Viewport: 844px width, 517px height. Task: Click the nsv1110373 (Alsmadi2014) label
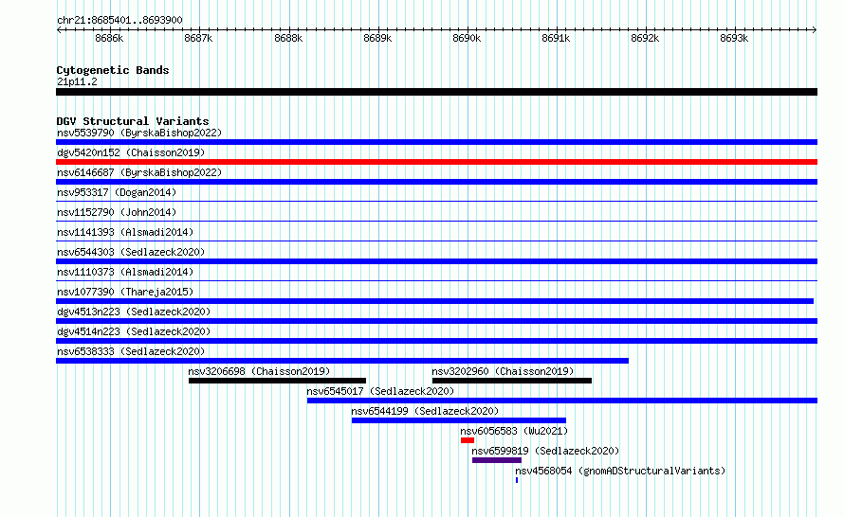click(125, 272)
